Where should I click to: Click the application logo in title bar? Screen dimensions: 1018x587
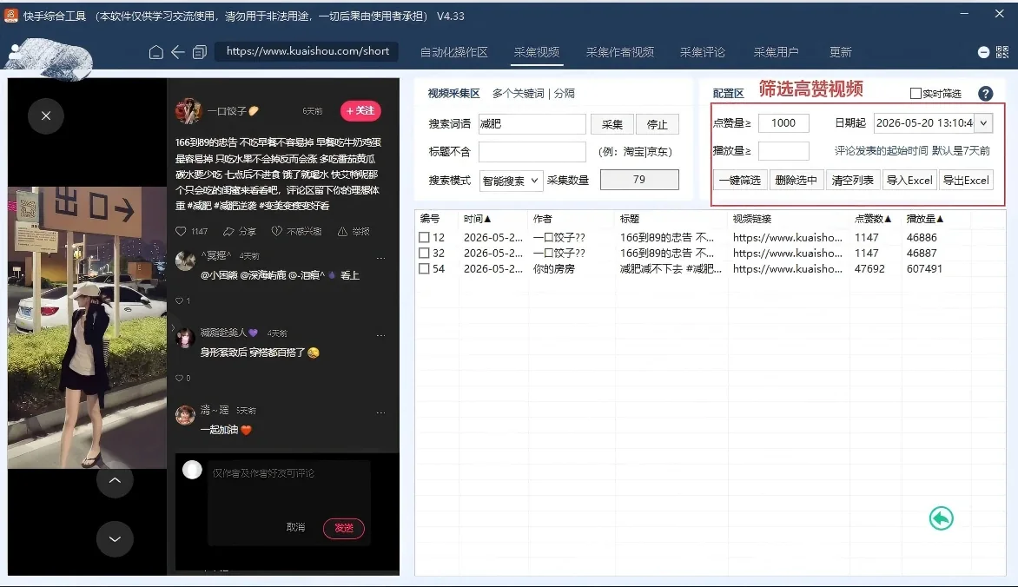(11, 16)
